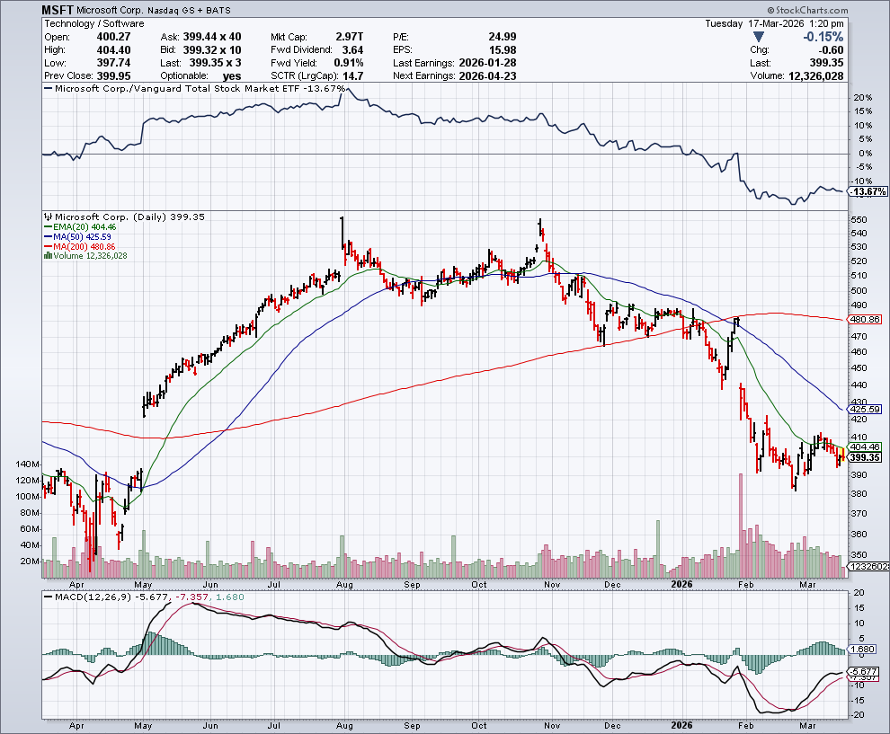Click the 399.35 last price tag on the axis

pyautogui.click(x=868, y=457)
